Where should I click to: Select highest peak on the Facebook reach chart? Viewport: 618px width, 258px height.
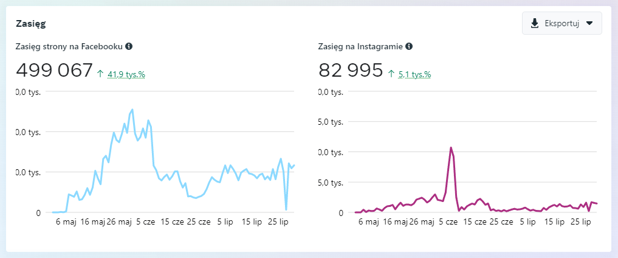tap(132, 110)
